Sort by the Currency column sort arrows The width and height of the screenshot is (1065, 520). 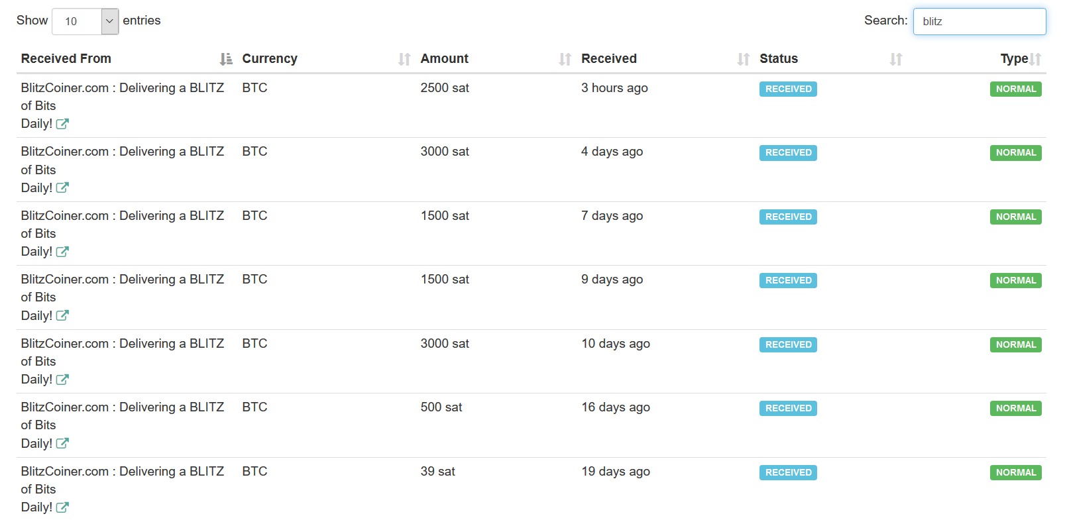click(x=404, y=59)
